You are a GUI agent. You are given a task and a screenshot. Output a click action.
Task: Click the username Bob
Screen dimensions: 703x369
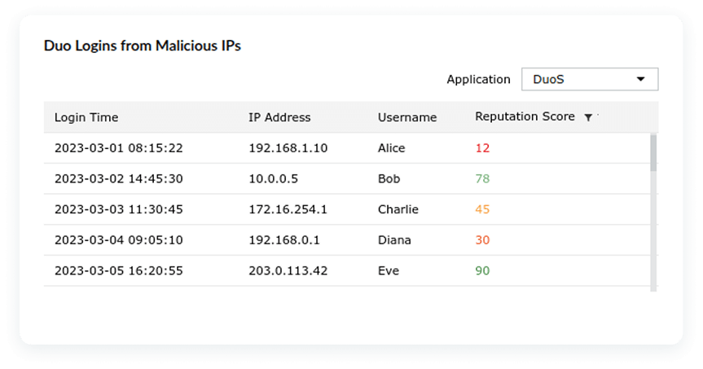pos(389,179)
